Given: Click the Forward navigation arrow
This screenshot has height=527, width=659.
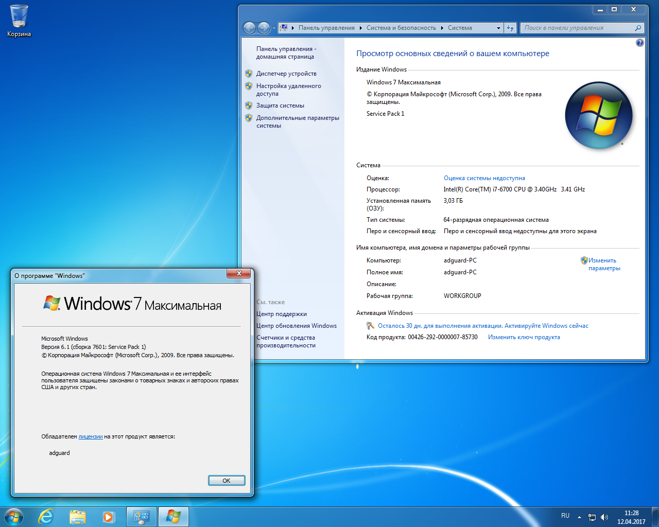Looking at the screenshot, I should (264, 28).
